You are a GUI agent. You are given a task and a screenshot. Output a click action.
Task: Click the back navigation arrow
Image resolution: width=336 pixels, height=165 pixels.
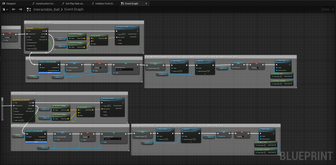point(13,9)
